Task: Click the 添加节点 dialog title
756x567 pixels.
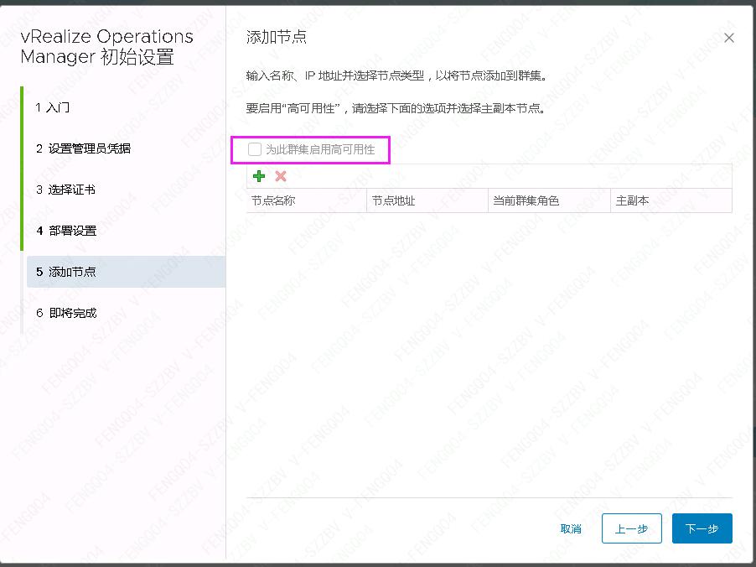Action: (x=277, y=37)
